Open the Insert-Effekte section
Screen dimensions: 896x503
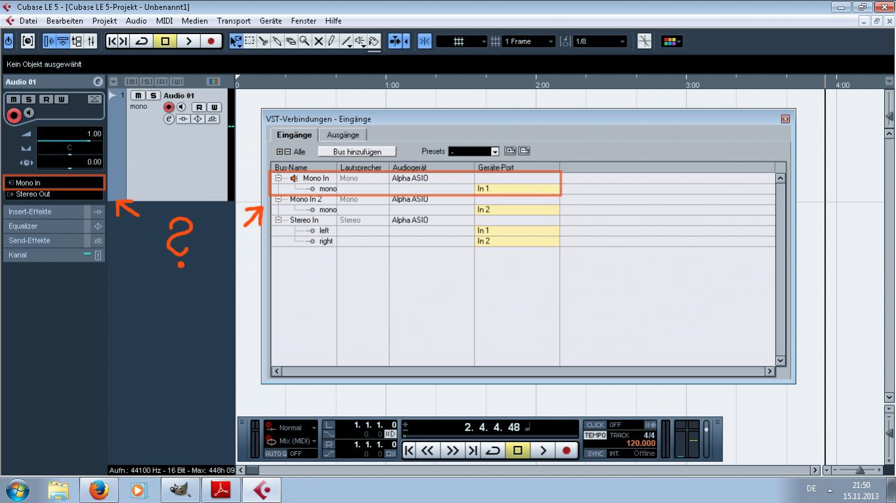(54, 212)
